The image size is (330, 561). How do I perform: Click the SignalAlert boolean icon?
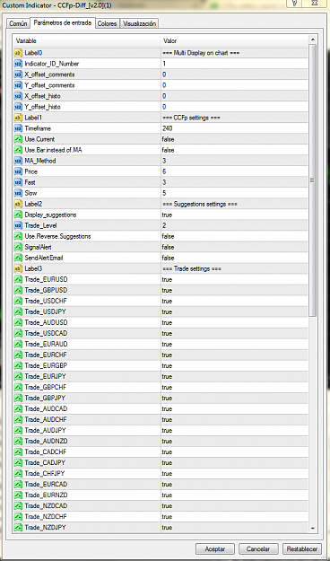click(18, 247)
